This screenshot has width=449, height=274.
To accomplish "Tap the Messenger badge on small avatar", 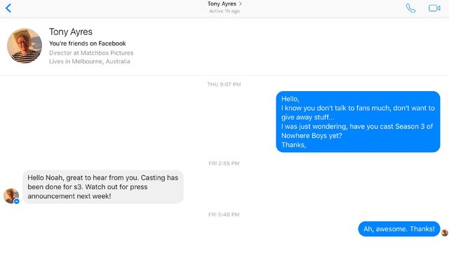I will [17, 201].
